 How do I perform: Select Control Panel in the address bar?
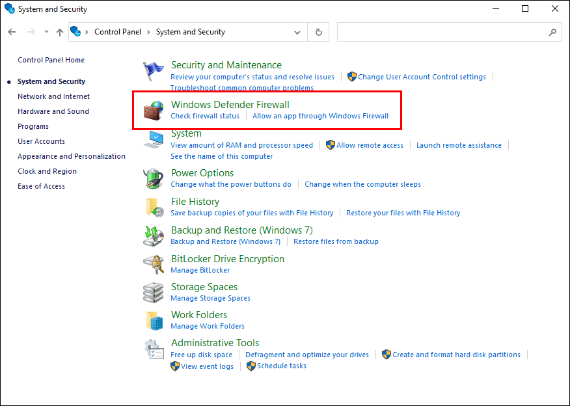pyautogui.click(x=118, y=32)
